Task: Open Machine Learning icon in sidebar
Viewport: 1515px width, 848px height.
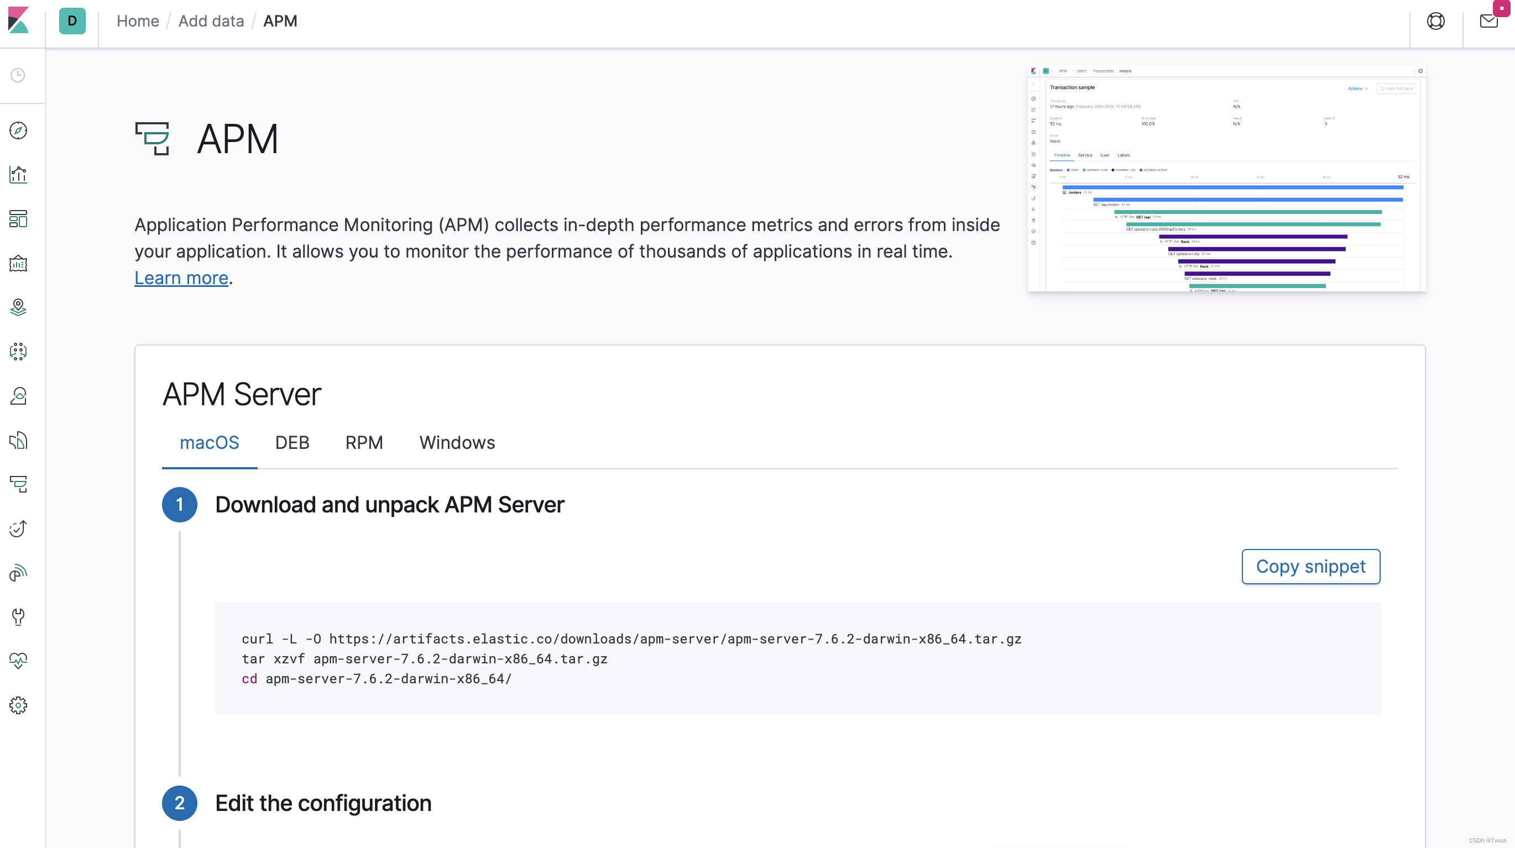Action: pos(18,352)
